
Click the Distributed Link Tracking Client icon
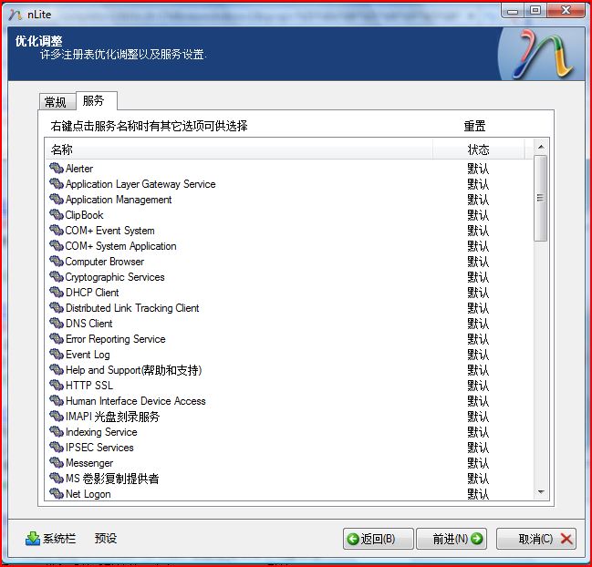coord(57,307)
